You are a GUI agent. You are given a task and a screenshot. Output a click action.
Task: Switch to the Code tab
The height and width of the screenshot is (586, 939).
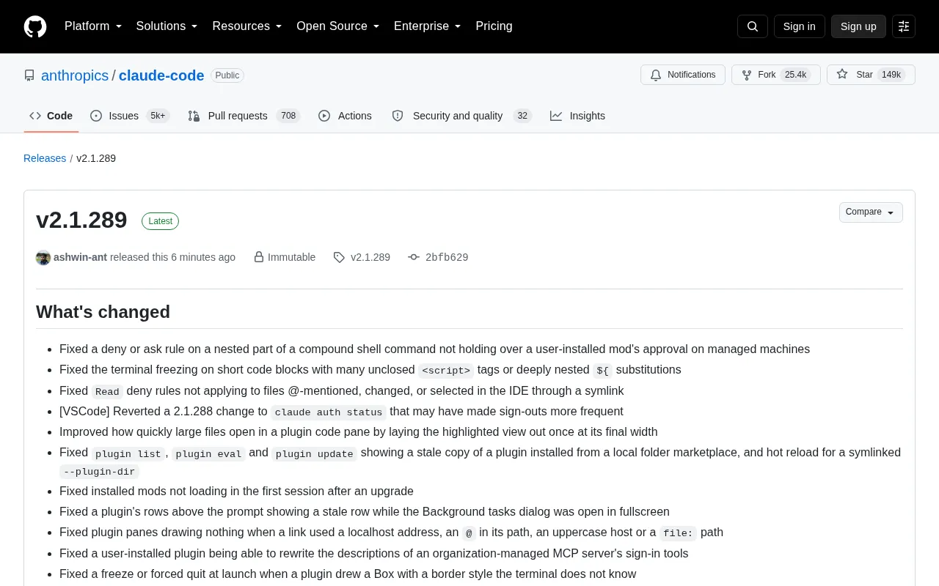coord(51,116)
